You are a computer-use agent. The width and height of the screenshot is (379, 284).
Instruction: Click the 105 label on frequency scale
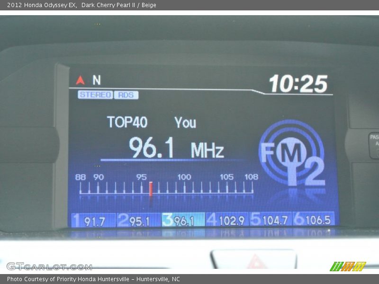click(x=227, y=177)
